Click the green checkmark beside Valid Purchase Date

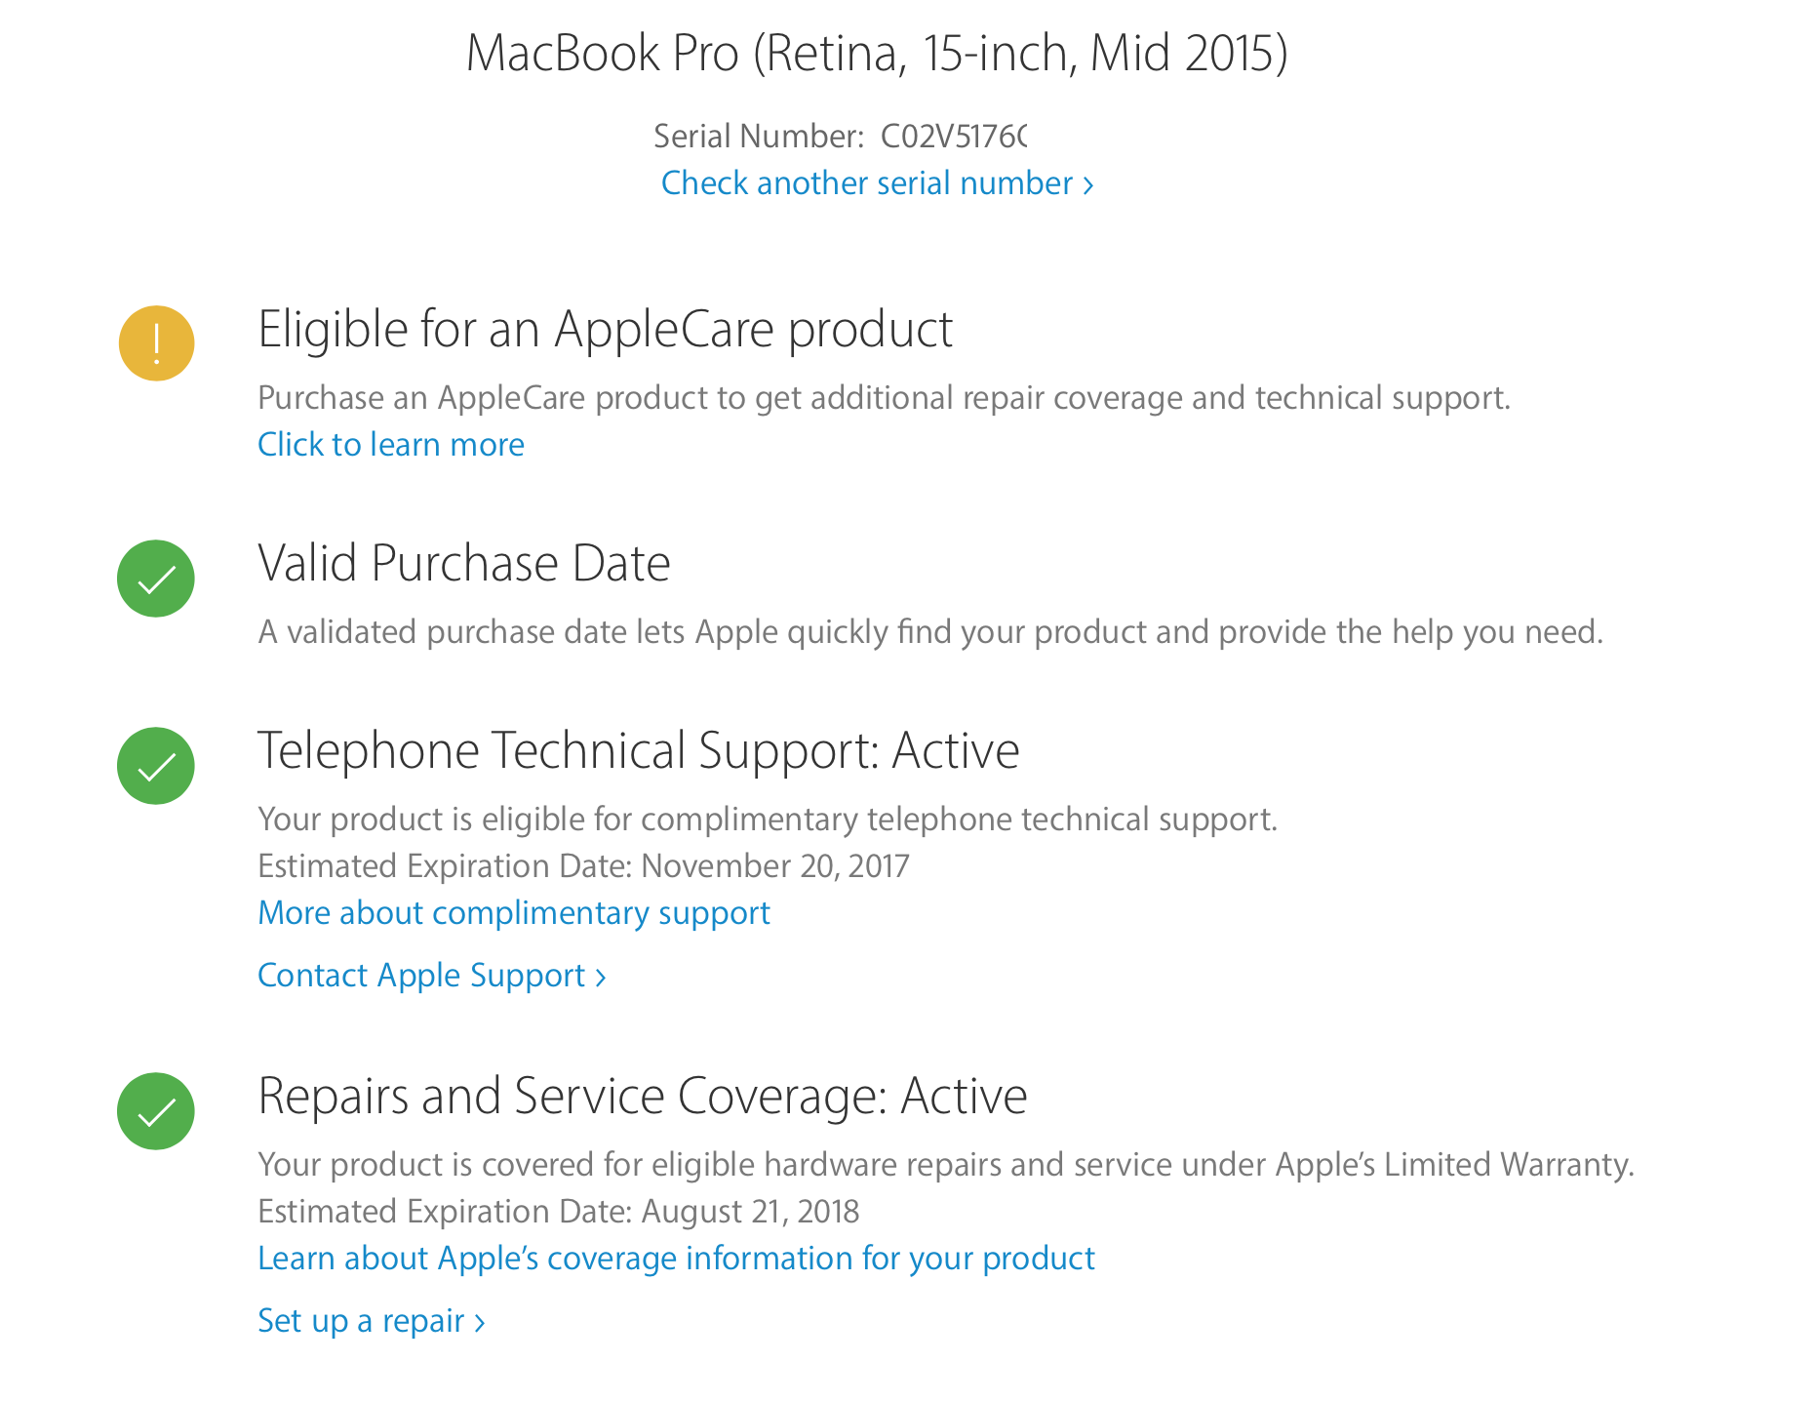tap(156, 579)
